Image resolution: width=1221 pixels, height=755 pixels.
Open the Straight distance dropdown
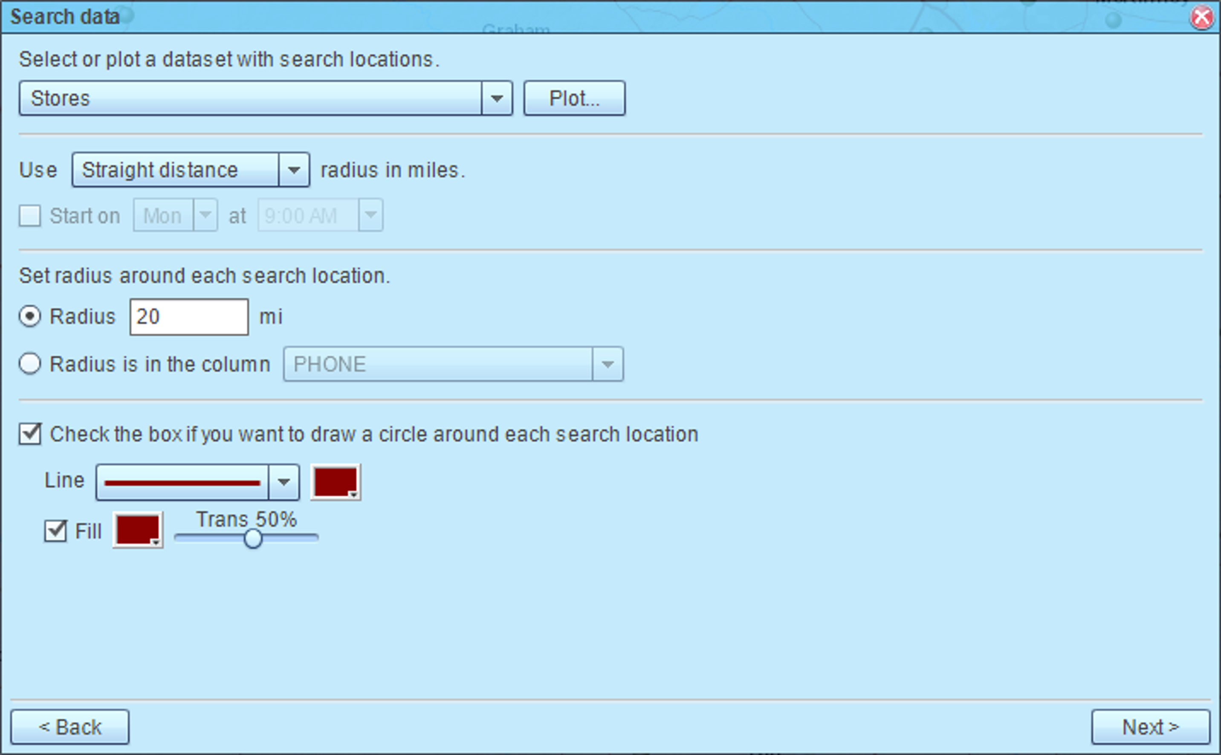[x=191, y=170]
